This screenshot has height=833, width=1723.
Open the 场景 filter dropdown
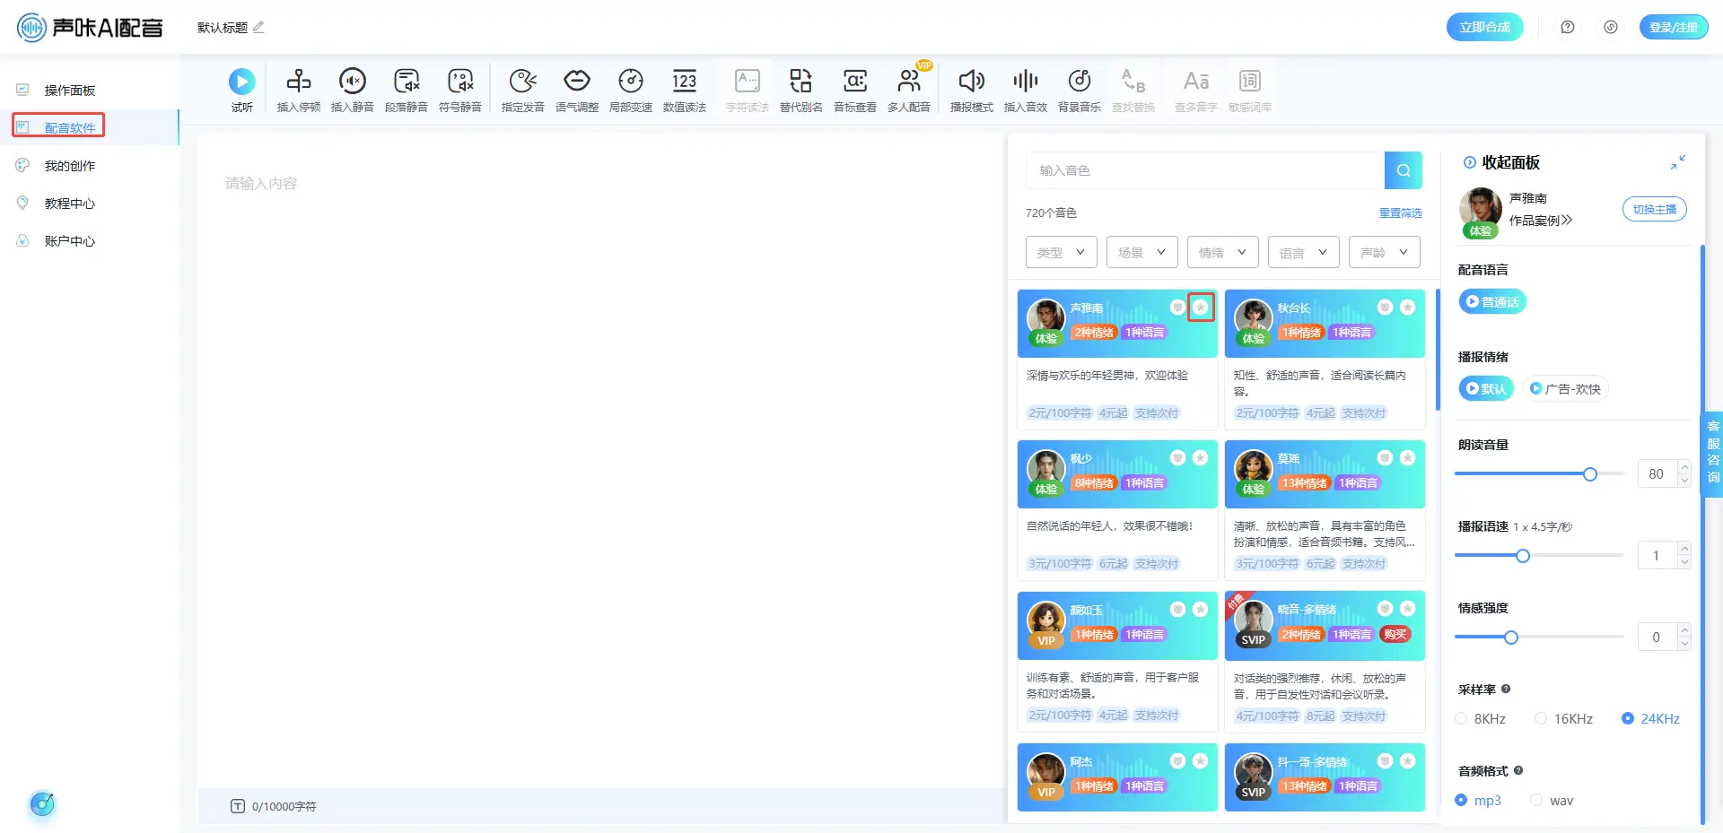pos(1141,253)
